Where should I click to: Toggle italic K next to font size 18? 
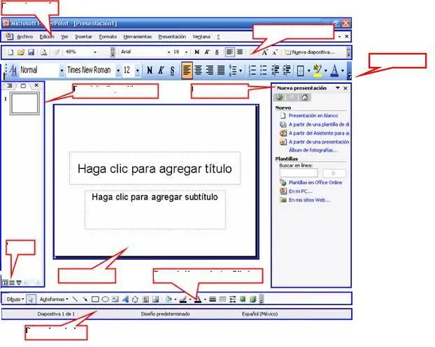click(x=207, y=52)
